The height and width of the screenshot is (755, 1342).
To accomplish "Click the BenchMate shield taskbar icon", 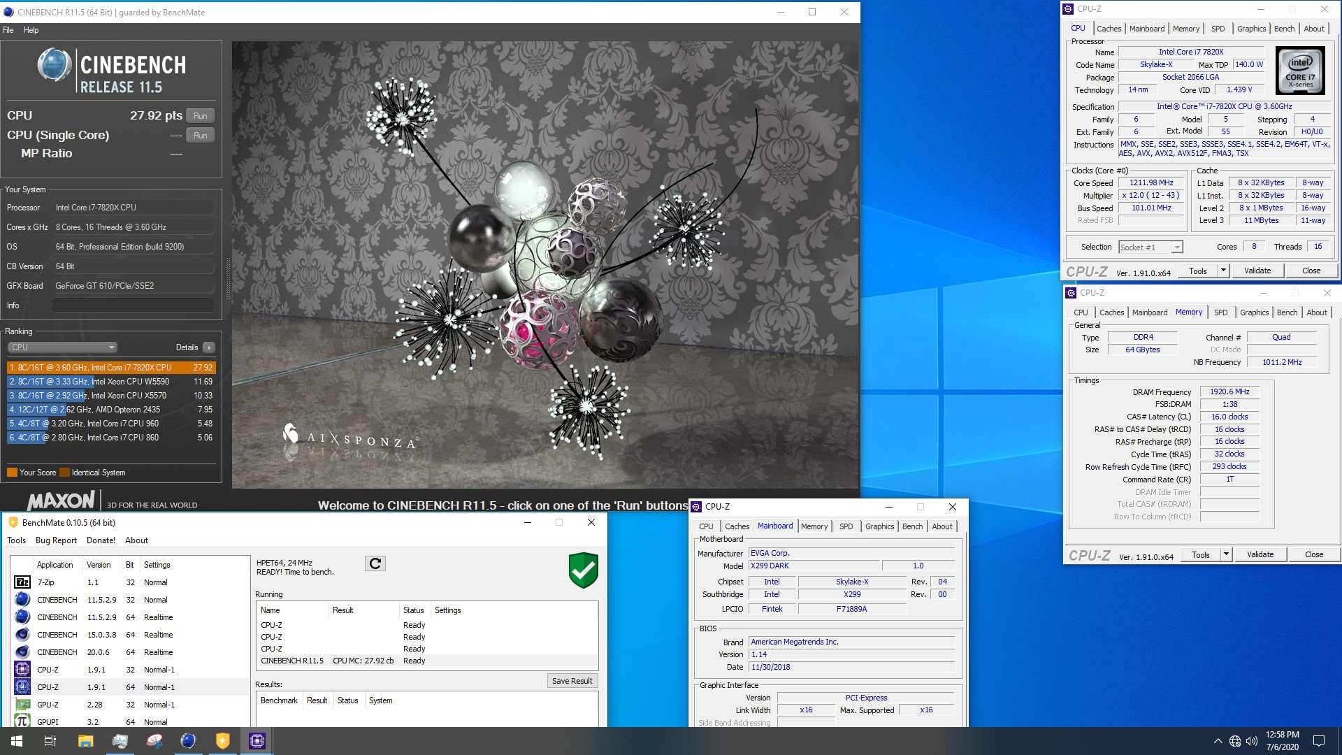I will 222,741.
